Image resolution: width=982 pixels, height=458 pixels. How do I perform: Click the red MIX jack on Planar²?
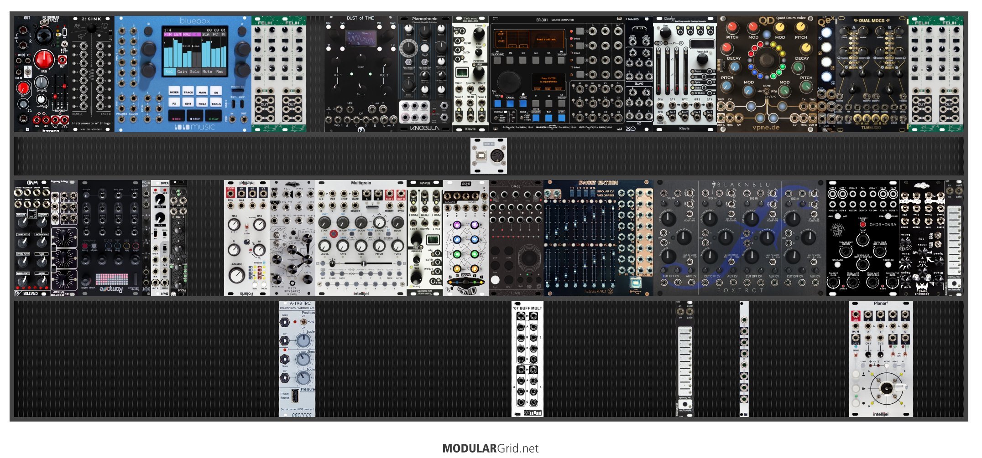pos(855,315)
